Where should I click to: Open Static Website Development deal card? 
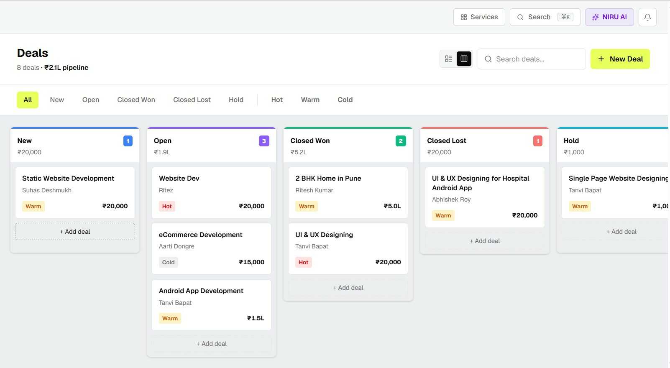(75, 193)
